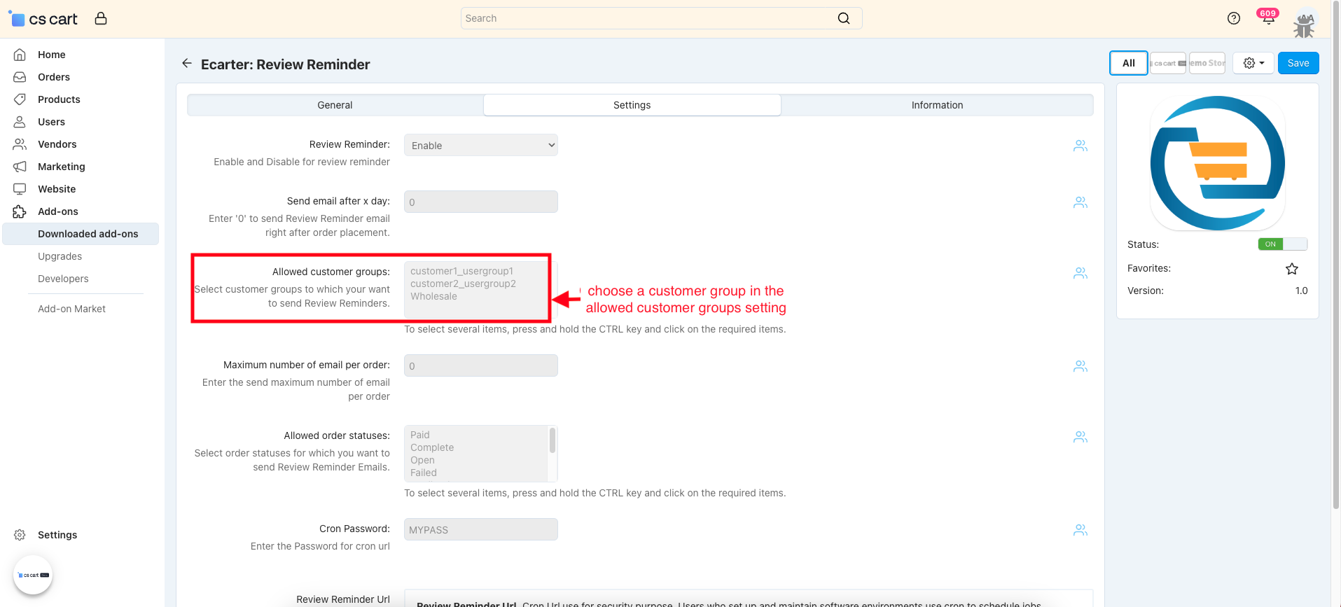Screen dimensions: 1341x607
Task: Mark add-on as favorite with star
Action: point(1292,269)
